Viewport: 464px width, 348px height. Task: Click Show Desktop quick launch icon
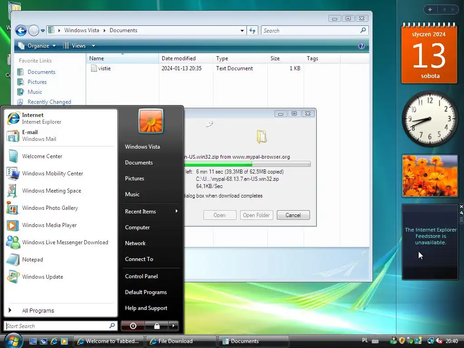(33, 341)
